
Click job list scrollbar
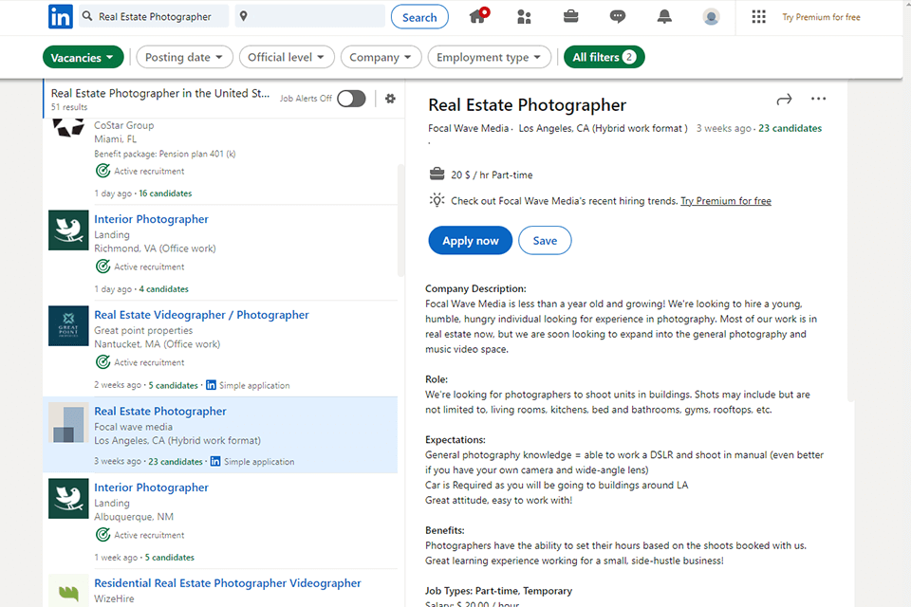(x=400, y=221)
